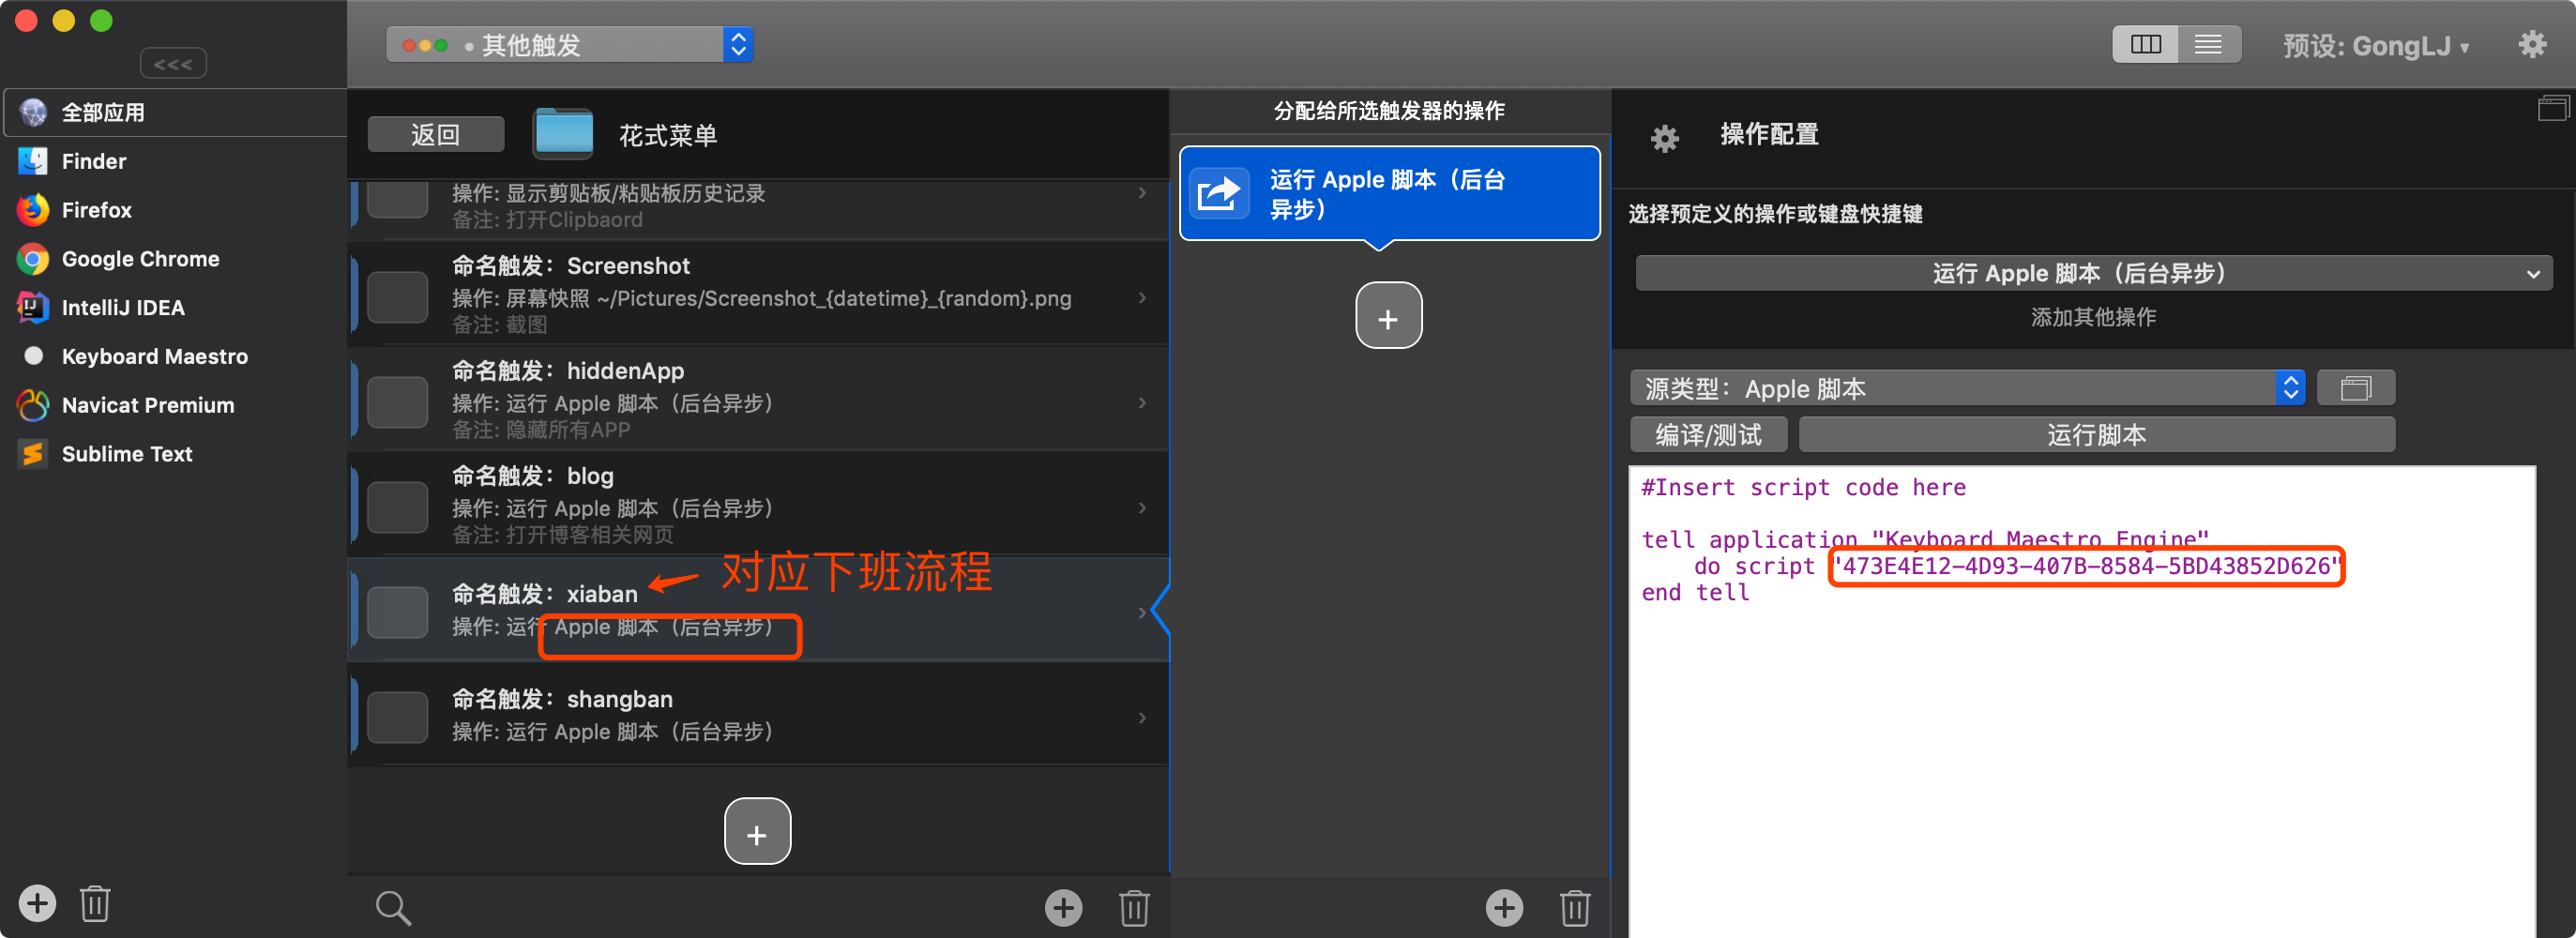Toggle the checkbox for Screenshot trigger
This screenshot has height=938, width=2576.
tap(397, 297)
